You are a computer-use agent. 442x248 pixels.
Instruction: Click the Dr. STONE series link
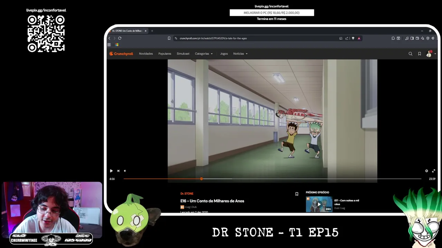[187, 194]
